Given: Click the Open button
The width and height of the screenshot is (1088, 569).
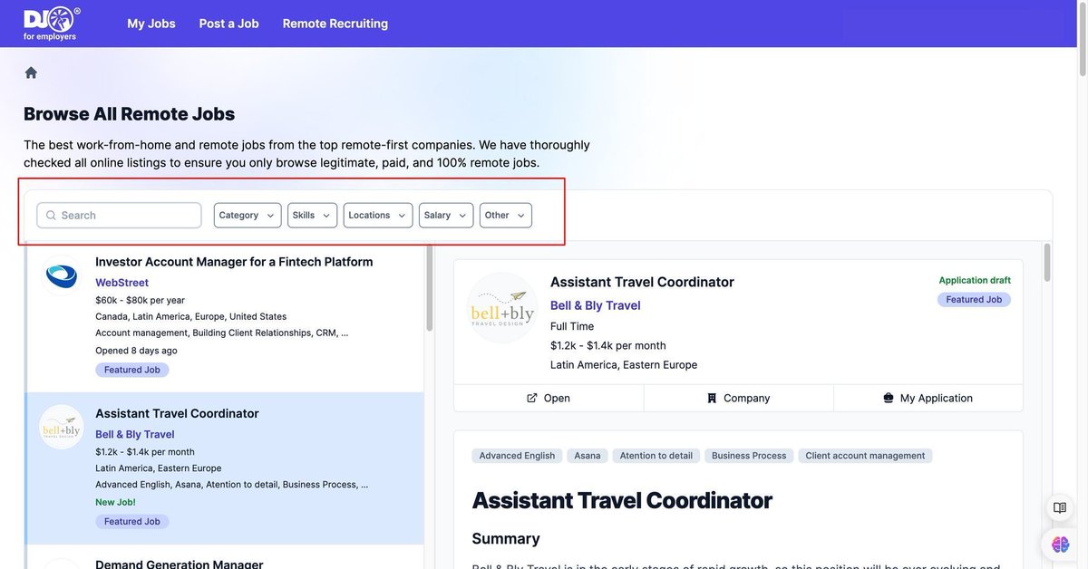Looking at the screenshot, I should [549, 398].
